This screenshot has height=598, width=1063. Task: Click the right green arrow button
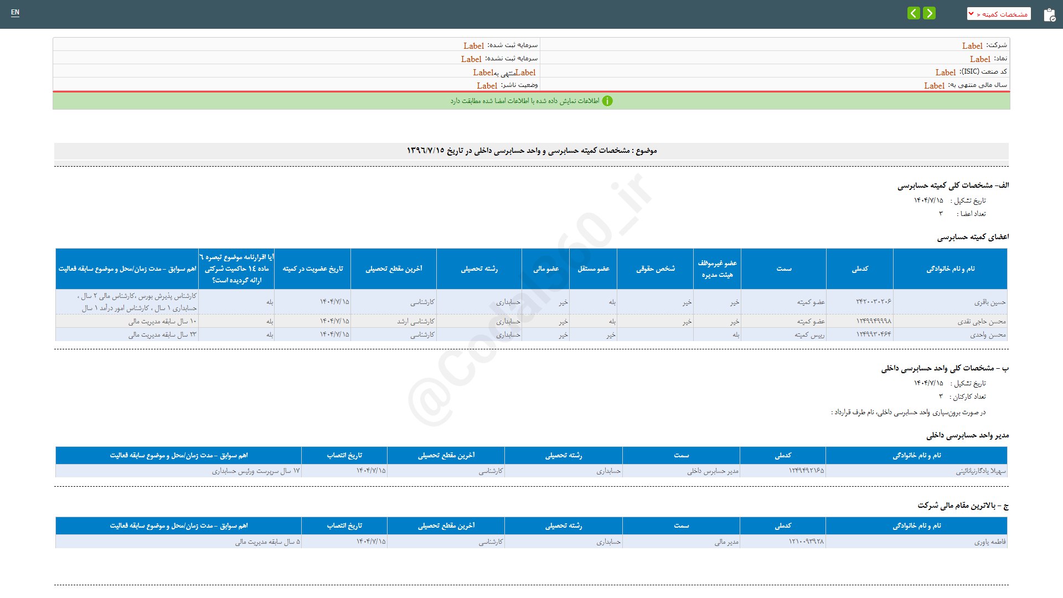point(930,13)
